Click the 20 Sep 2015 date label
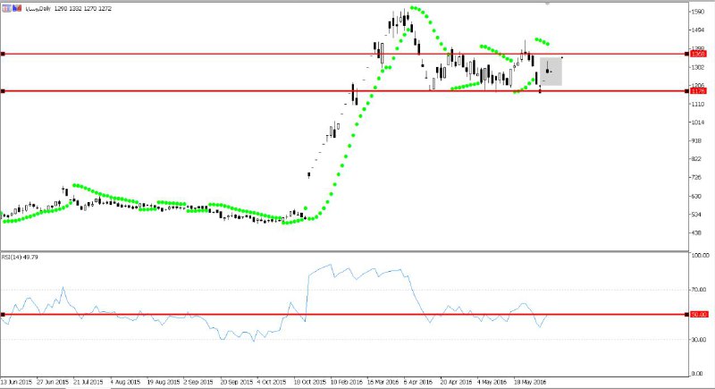Screen dimensions: 715x389 pos(237,382)
